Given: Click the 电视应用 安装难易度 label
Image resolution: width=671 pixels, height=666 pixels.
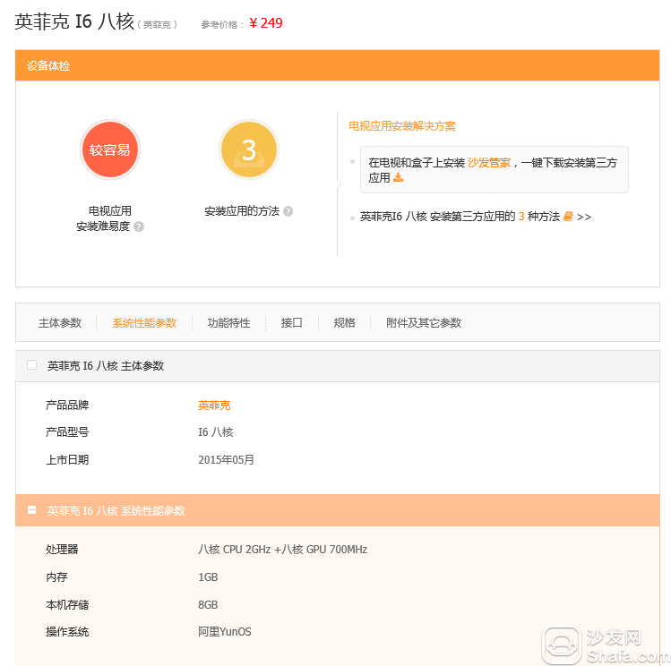Looking at the screenshot, I should pyautogui.click(x=105, y=218).
